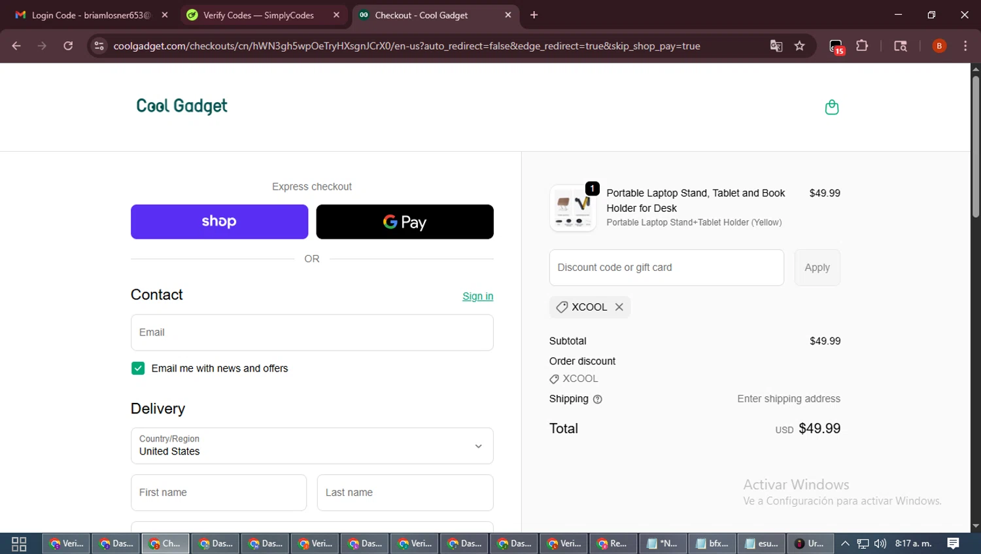Open the 'Re...' Chrome taskbar window

[x=613, y=544]
